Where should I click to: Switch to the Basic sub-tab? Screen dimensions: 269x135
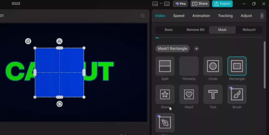point(169,30)
